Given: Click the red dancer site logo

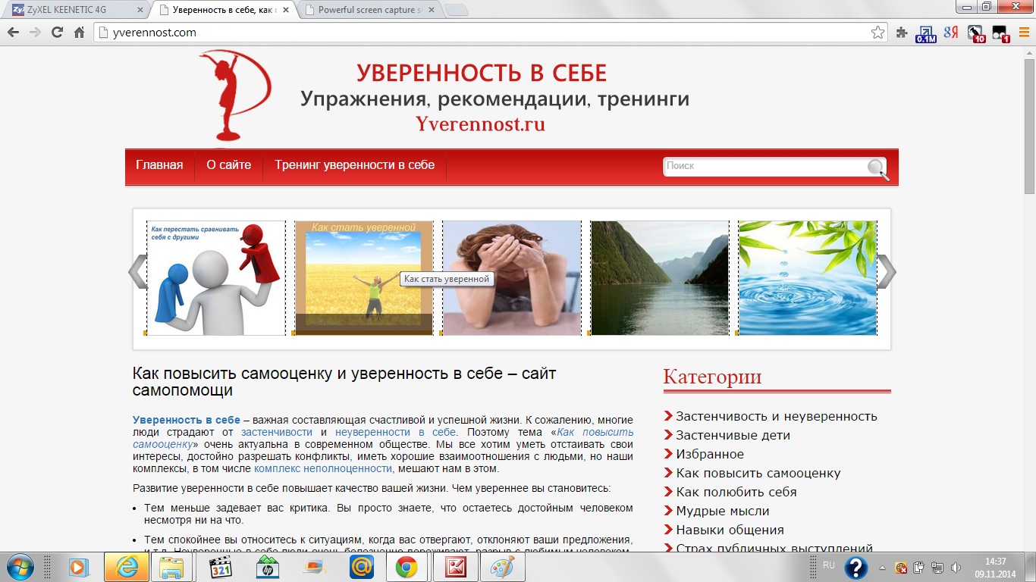Looking at the screenshot, I should tap(234, 95).
